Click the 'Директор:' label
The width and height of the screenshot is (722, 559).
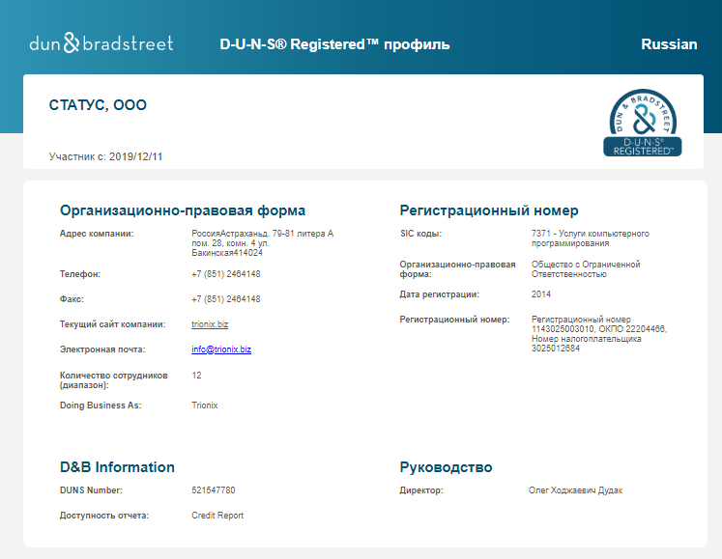point(421,490)
